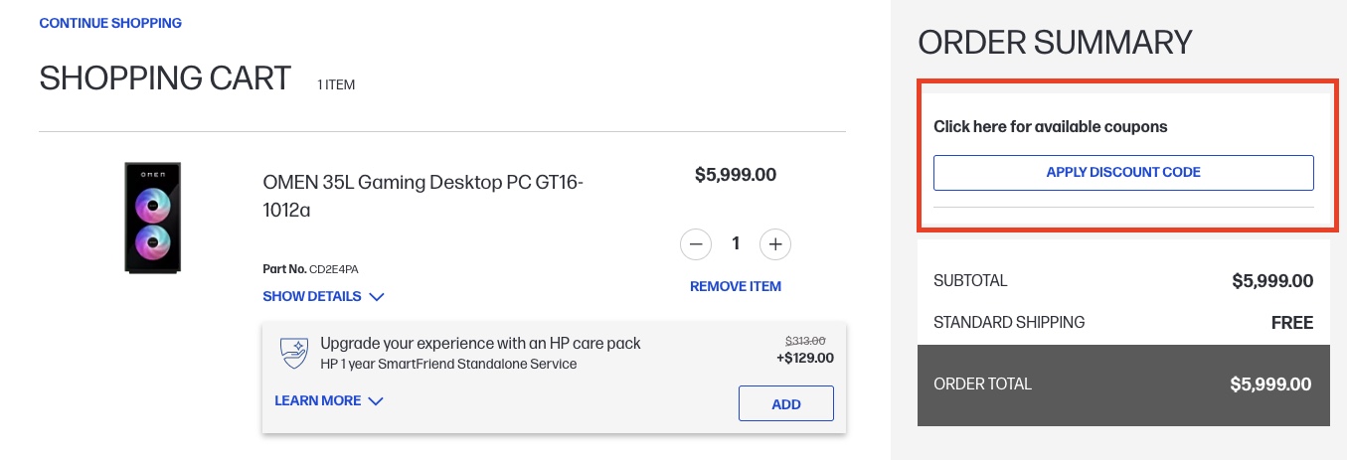Click the item price beside the product title
This screenshot has height=460, width=1347.
pos(736,175)
